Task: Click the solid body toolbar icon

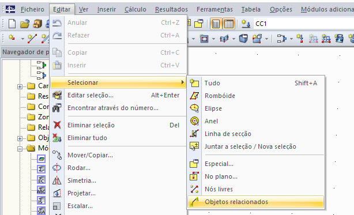Action: coord(243,39)
